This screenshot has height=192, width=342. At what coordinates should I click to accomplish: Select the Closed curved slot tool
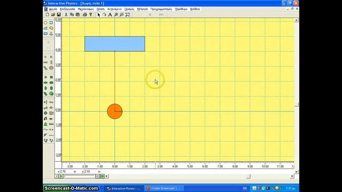51,68
